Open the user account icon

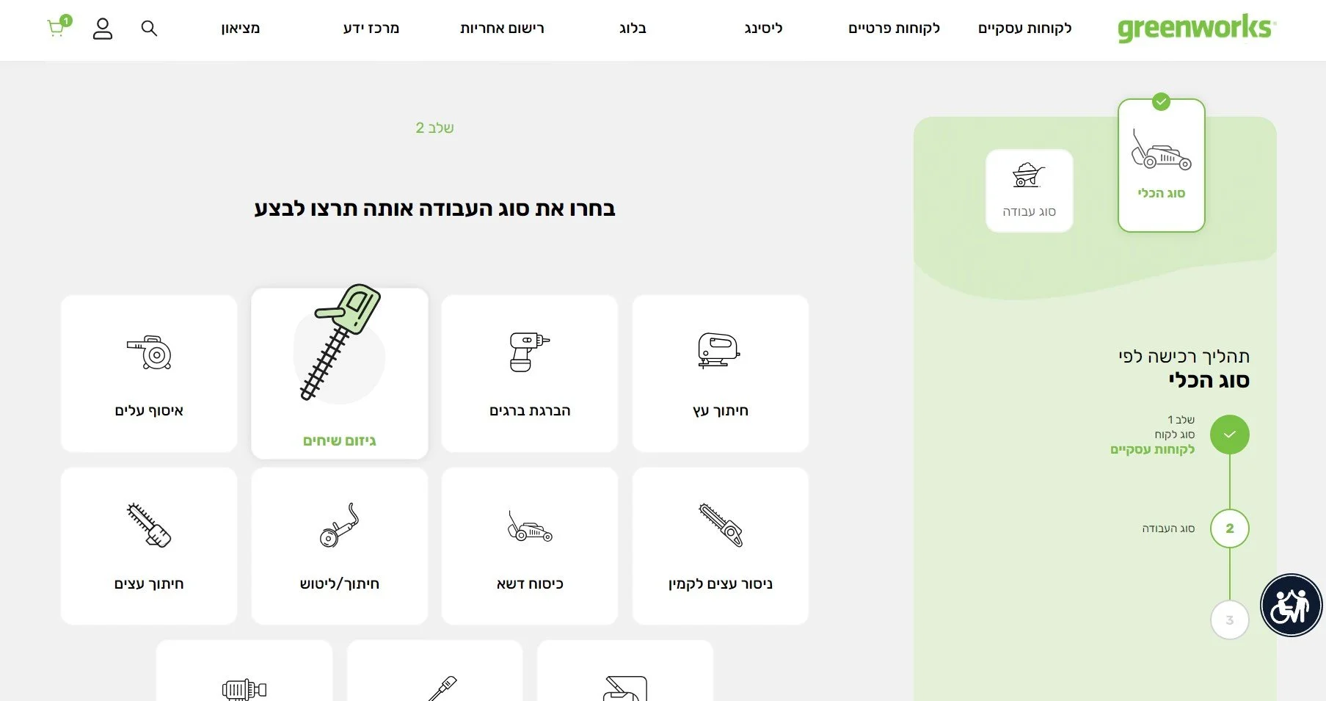103,29
